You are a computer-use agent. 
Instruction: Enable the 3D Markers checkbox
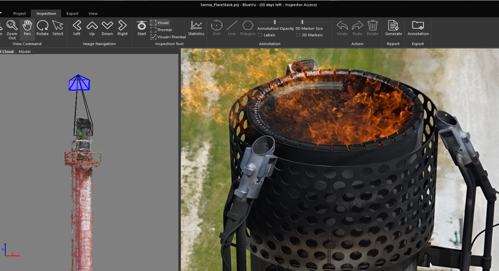(298, 35)
